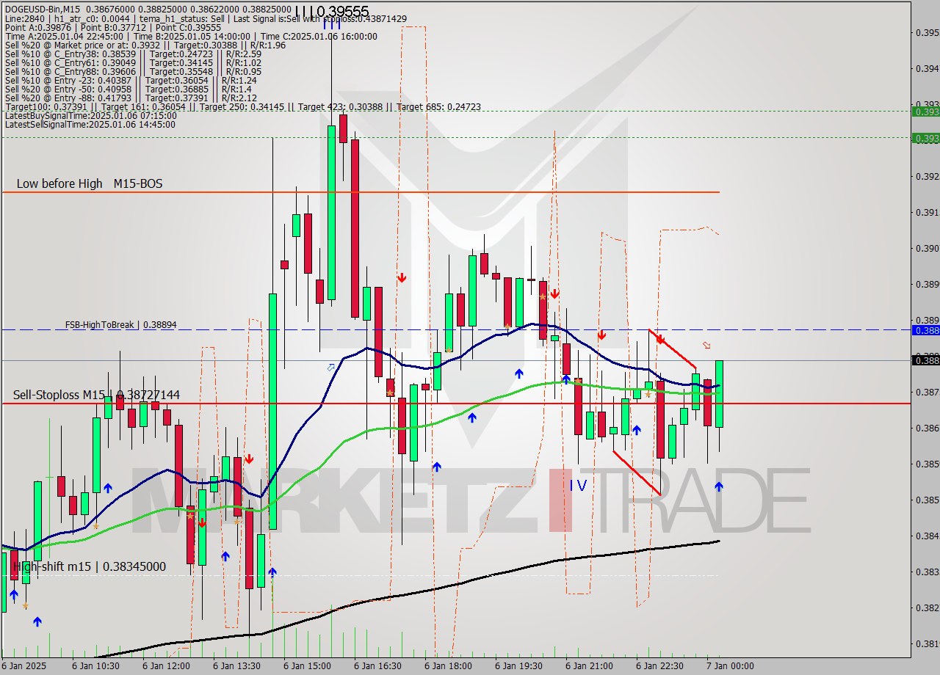Viewport: 940px width, 675px height.
Task: Click the 'High-shift m15 | 0.38345000' label
Action: (x=90, y=566)
